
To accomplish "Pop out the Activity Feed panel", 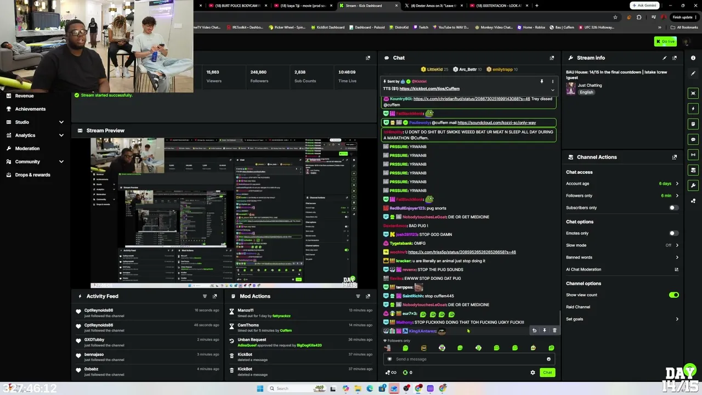I will [x=214, y=296].
